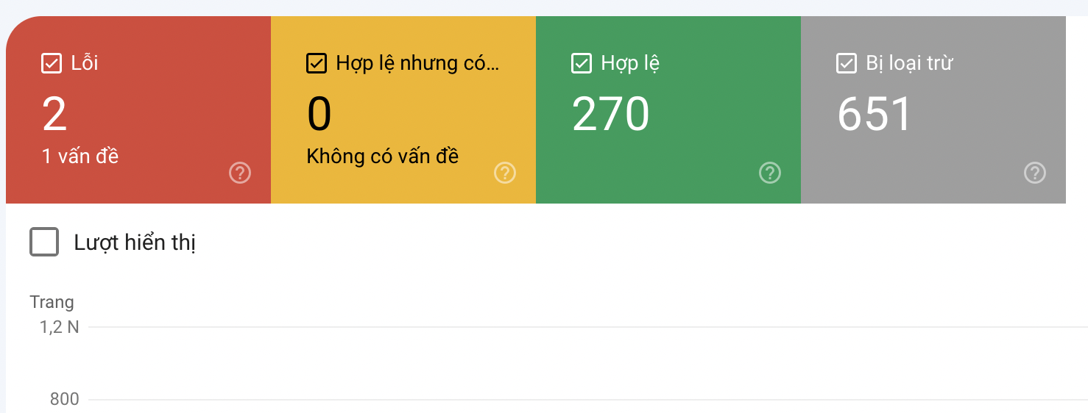This screenshot has height=413, width=1088.
Task: Click help icon on yellow warning card
Action: click(x=505, y=173)
